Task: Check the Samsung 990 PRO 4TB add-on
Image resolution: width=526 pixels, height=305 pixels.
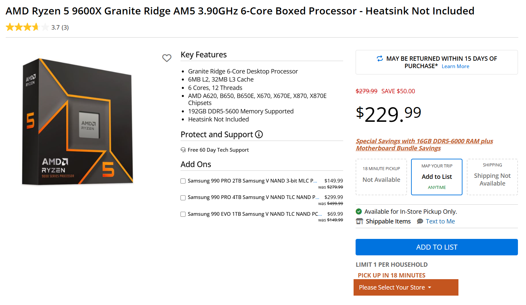Action: pyautogui.click(x=183, y=198)
